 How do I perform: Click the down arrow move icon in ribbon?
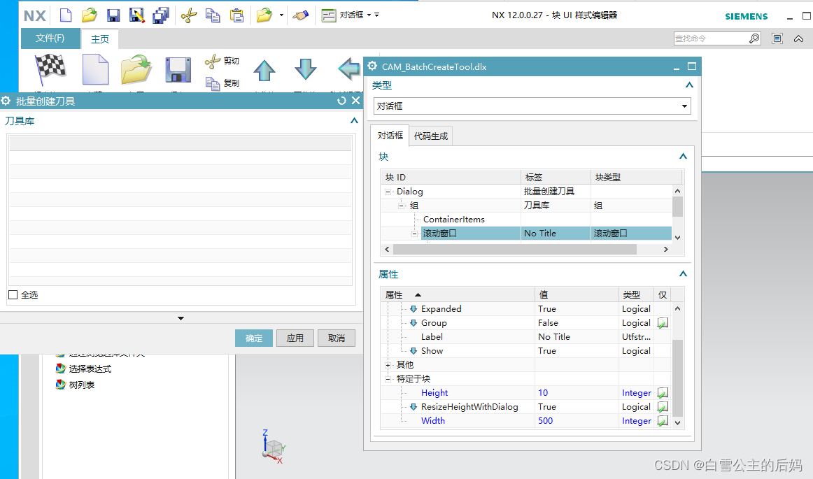tap(305, 69)
